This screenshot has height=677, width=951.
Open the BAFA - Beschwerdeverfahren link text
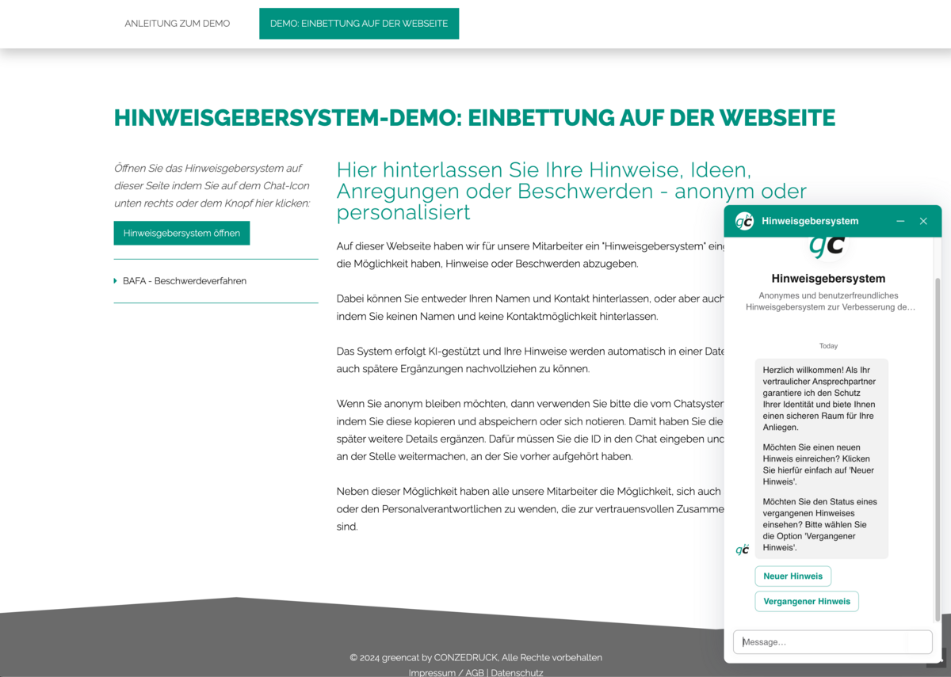185,281
